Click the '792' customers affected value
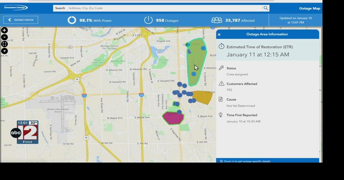The image size is (344, 180). tap(229, 90)
